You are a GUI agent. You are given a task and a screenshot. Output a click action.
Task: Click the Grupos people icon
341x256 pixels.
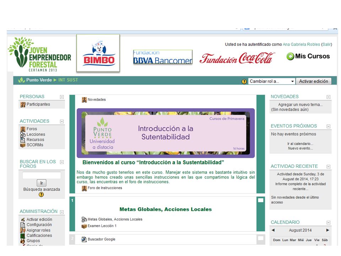(x=23, y=241)
